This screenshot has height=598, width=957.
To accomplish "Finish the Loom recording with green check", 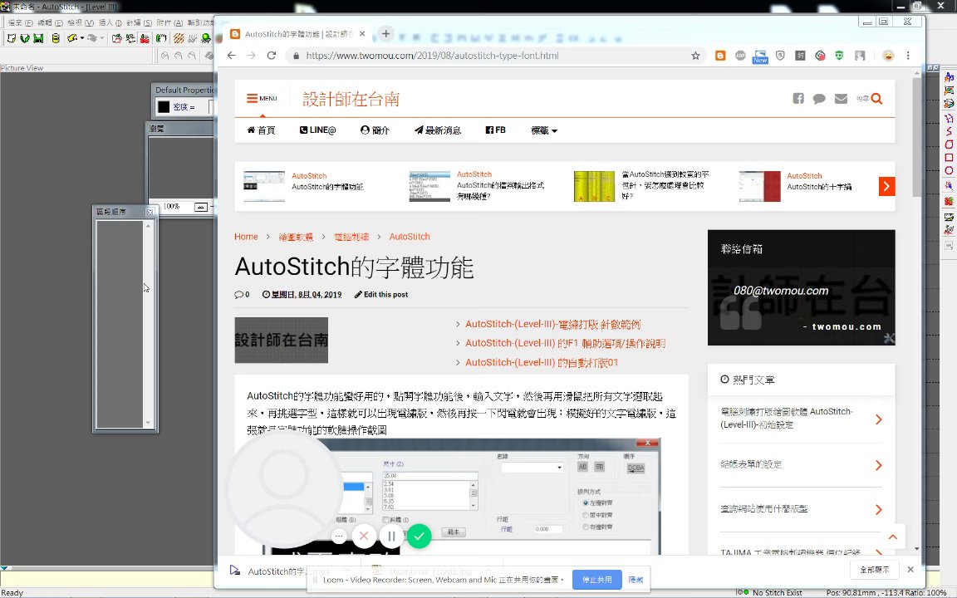I will pyautogui.click(x=419, y=537).
